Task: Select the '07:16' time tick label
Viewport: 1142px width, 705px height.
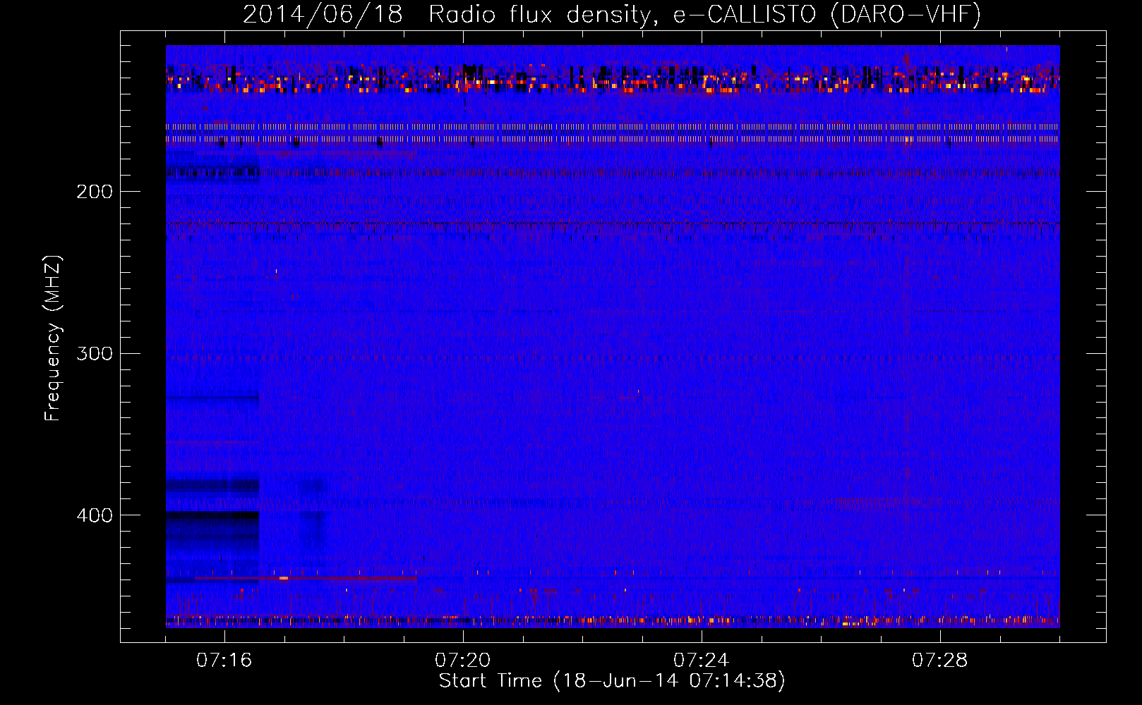Action: point(224,661)
